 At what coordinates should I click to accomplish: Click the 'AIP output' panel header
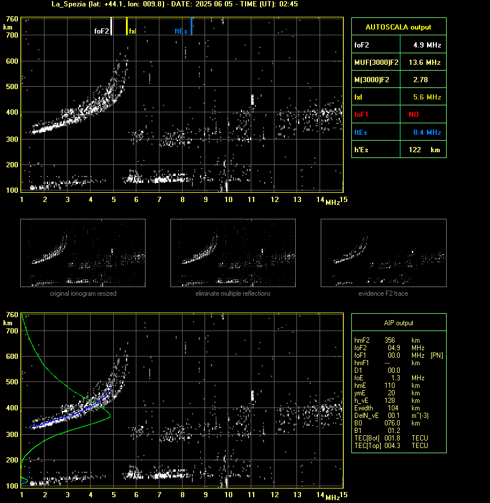point(398,323)
